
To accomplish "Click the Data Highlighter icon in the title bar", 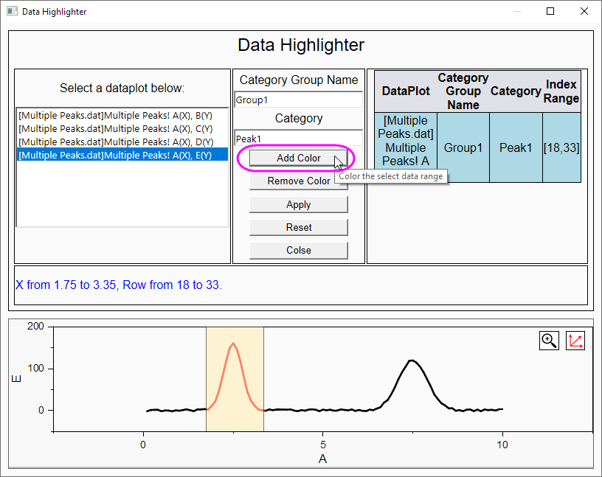I will point(10,11).
